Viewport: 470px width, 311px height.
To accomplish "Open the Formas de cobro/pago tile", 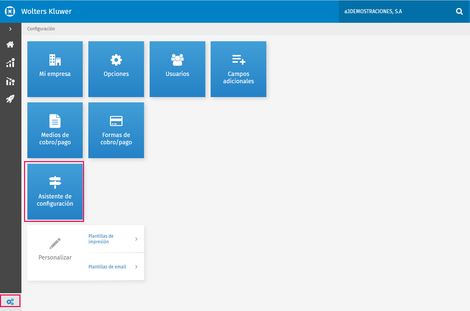I will coord(116,130).
